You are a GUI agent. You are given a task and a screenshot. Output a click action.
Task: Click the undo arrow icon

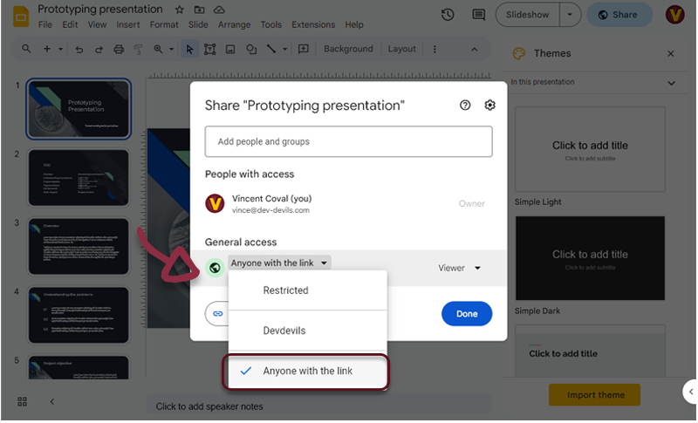click(79, 50)
